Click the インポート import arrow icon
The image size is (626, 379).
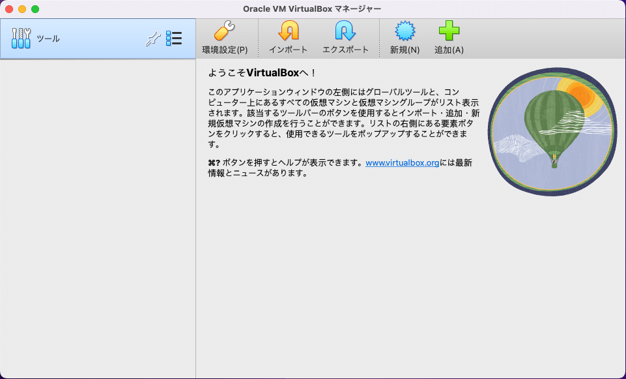click(x=289, y=31)
